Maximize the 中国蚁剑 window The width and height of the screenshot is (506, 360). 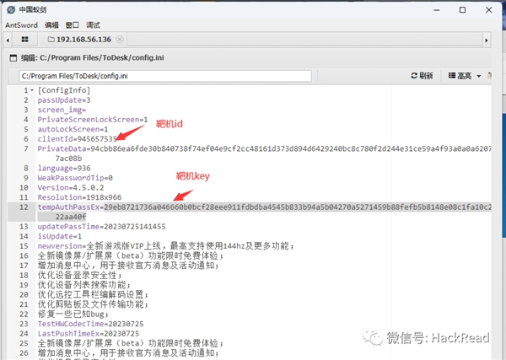462,10
